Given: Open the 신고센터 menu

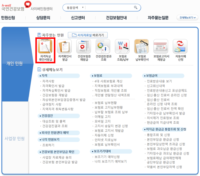Looking at the screenshot, I should [78, 18].
